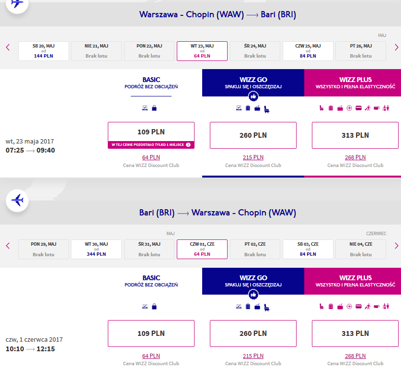
Task: Show earlier dates for the Bari–Warszawa flight
Action: tap(8, 246)
